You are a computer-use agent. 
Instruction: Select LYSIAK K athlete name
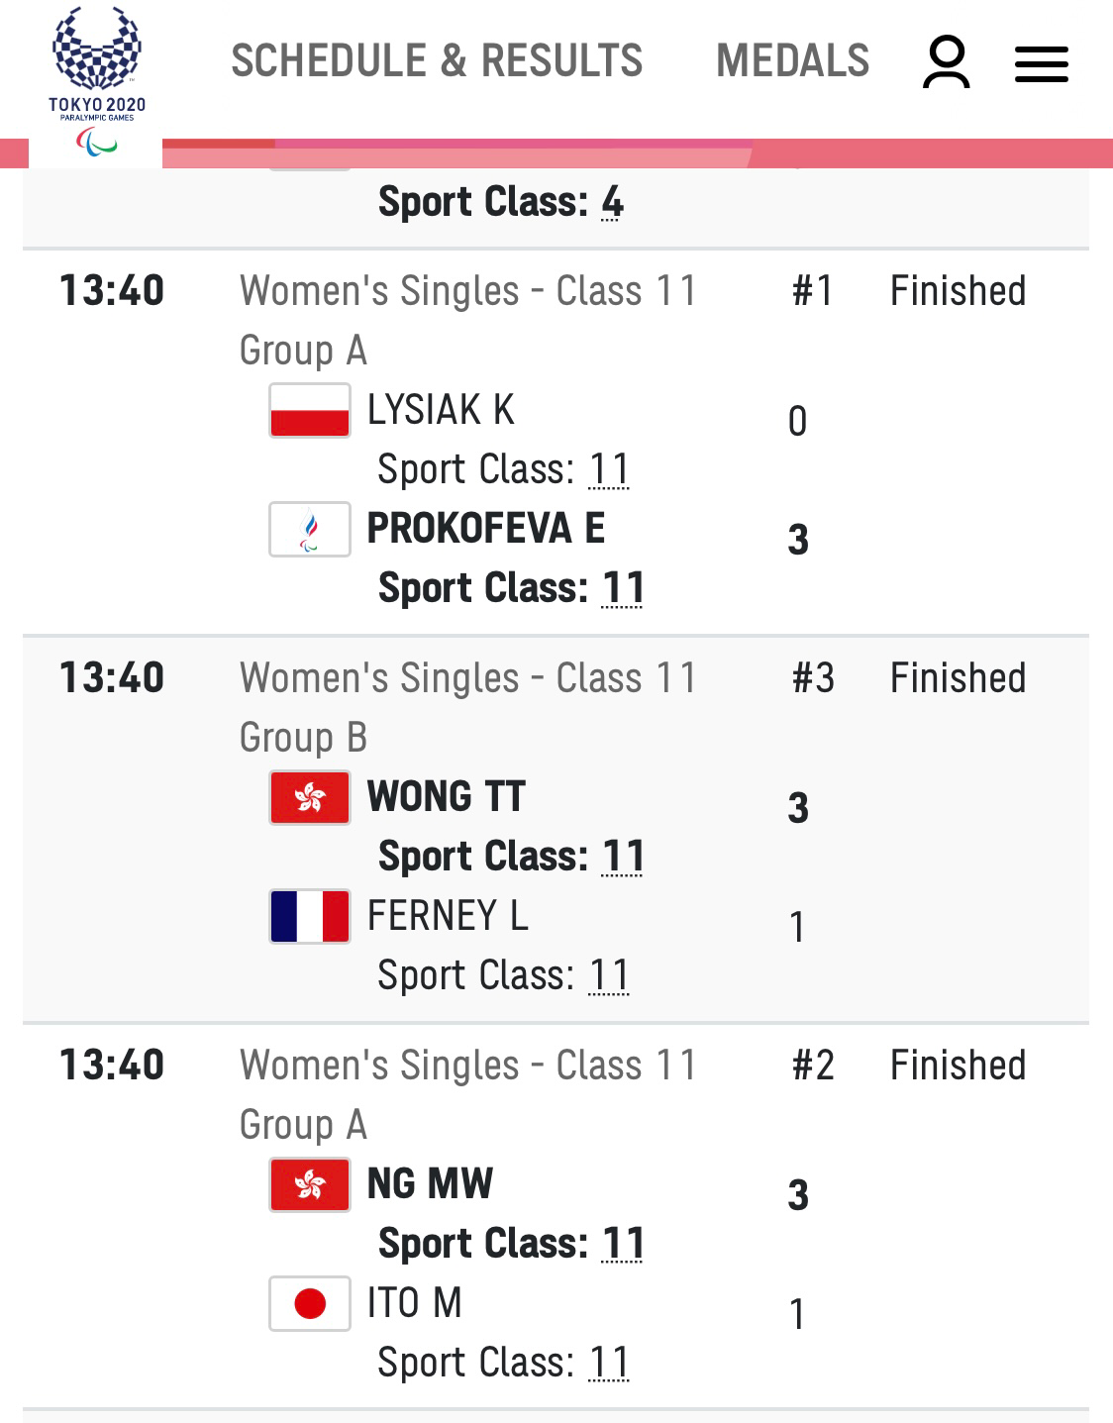441,409
